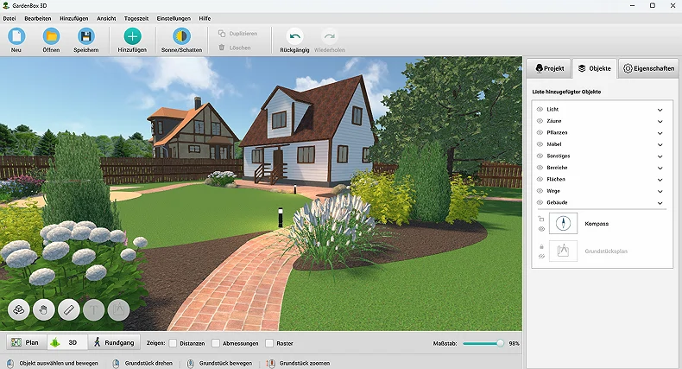Click the mouse icon for Grundstück bewegen
The width and height of the screenshot is (682, 369).
tap(191, 363)
